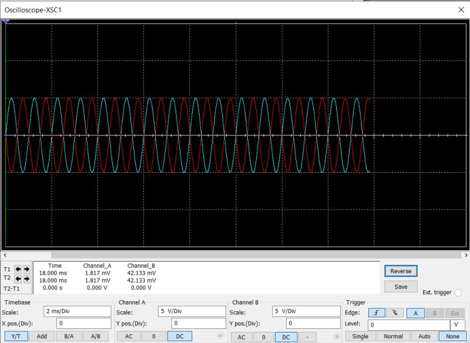The height and width of the screenshot is (343, 470).
Task: Switch to A/B display mode
Action: point(95,337)
